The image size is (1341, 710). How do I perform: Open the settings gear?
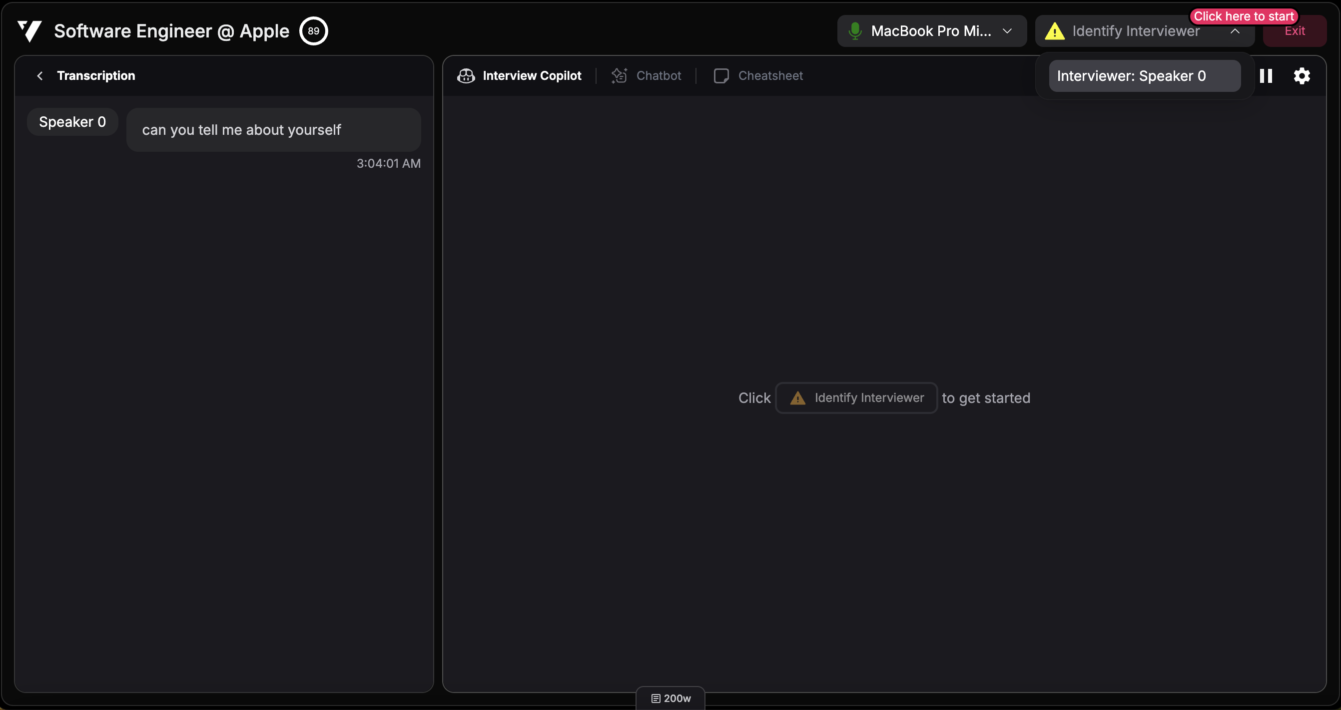pos(1302,75)
